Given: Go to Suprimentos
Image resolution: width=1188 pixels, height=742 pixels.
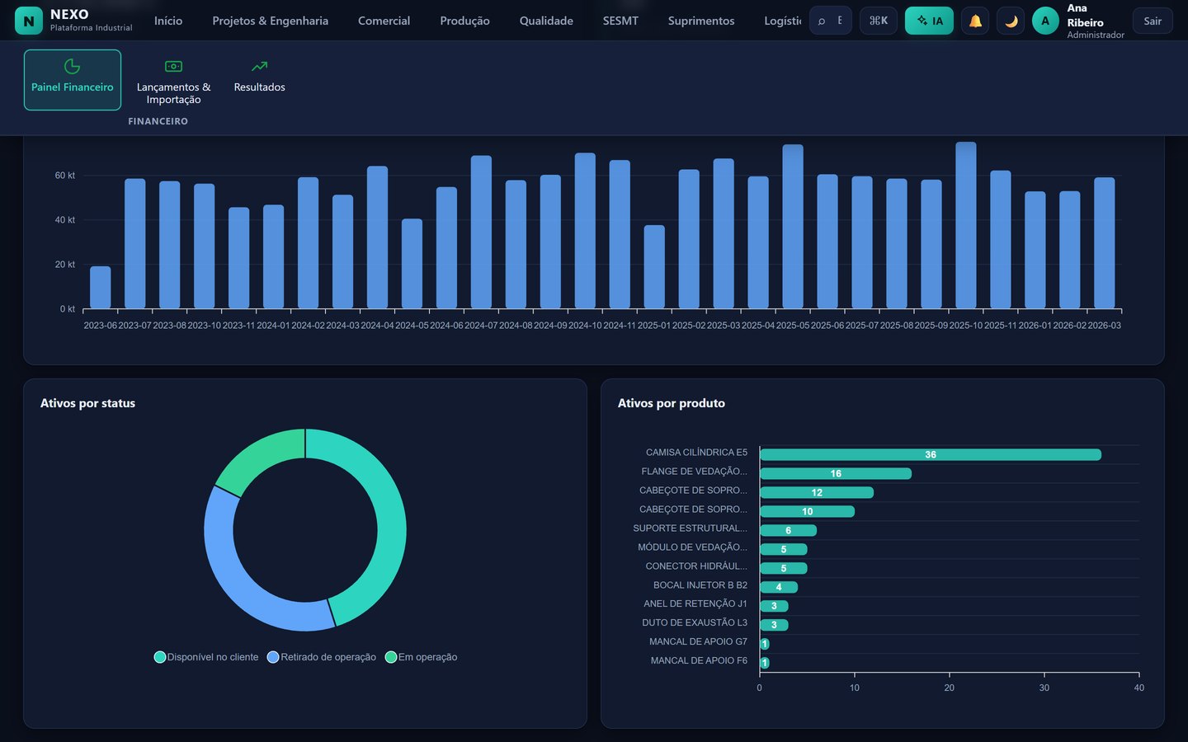Looking at the screenshot, I should pos(701,21).
